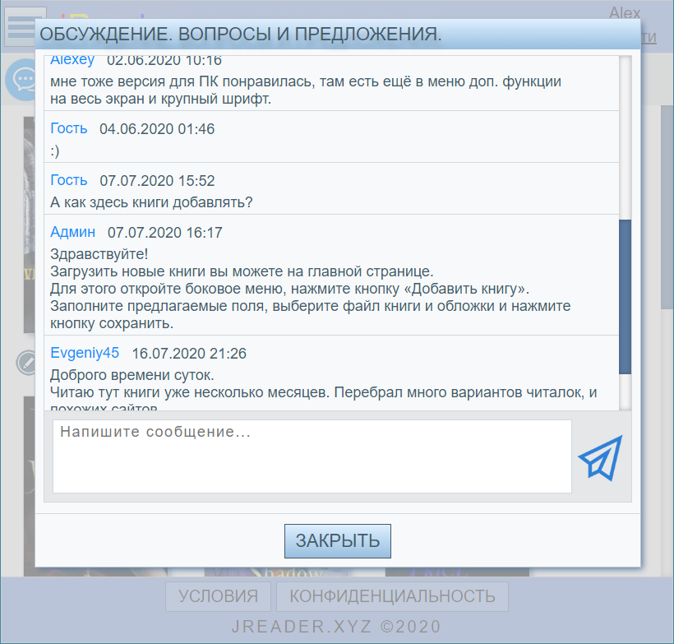Open the КОНФИДЕНЦИАЛЬНОСТЬ footer page

tap(394, 596)
